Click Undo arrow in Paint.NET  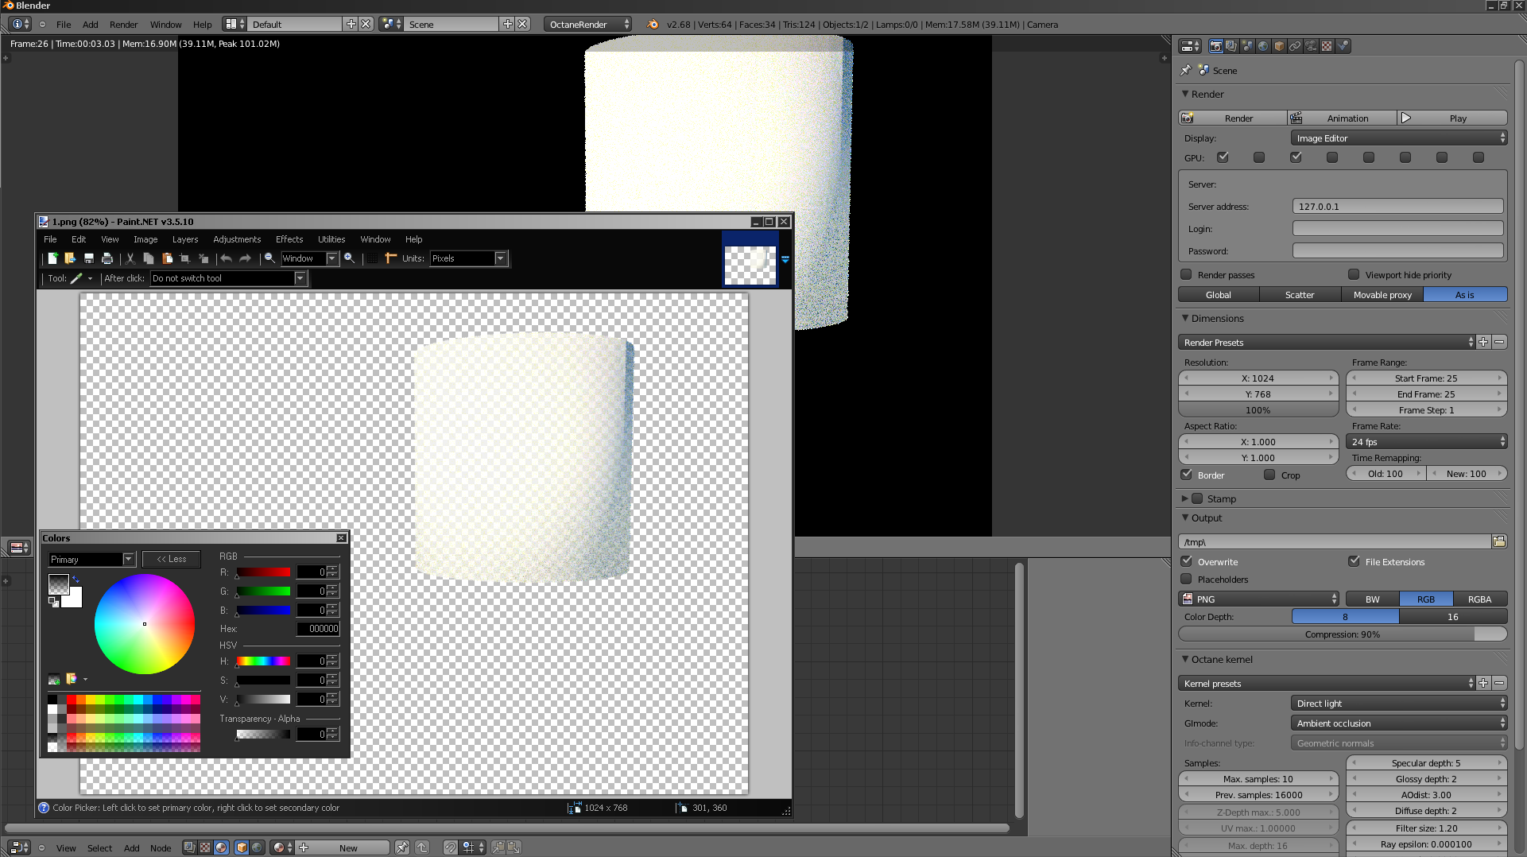coord(227,258)
